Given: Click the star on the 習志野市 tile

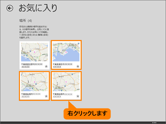Looking at the screenshot, I should pyautogui.click(x=46, y=66).
